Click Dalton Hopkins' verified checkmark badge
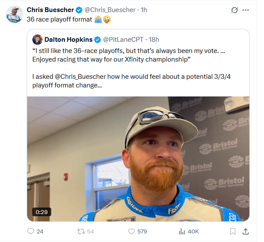The height and width of the screenshot is (242, 264). (97, 40)
